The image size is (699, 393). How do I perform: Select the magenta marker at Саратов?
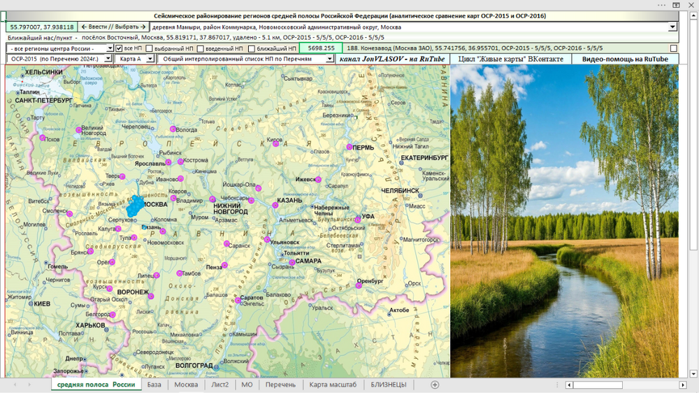click(x=238, y=301)
